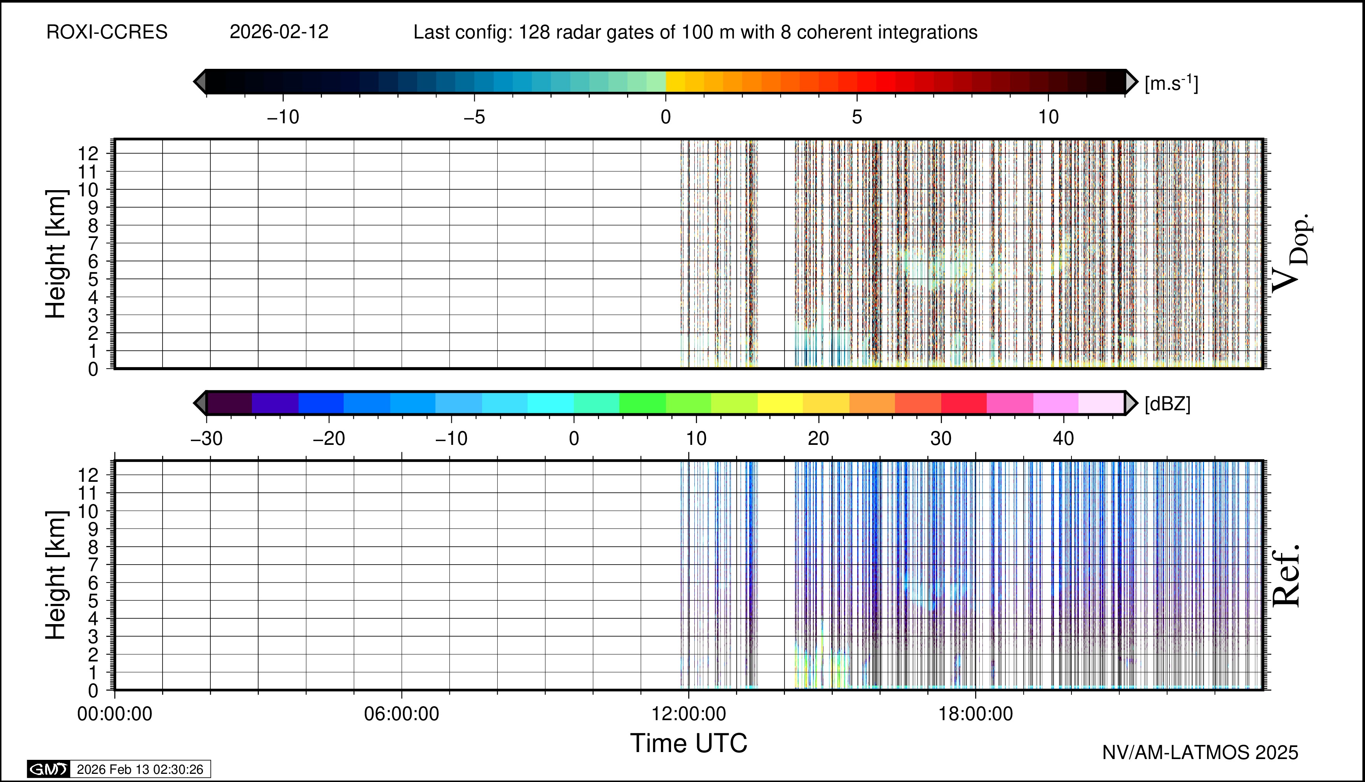Click the 12:00:00 time axis label
This screenshot has height=782, width=1365.
689,714
